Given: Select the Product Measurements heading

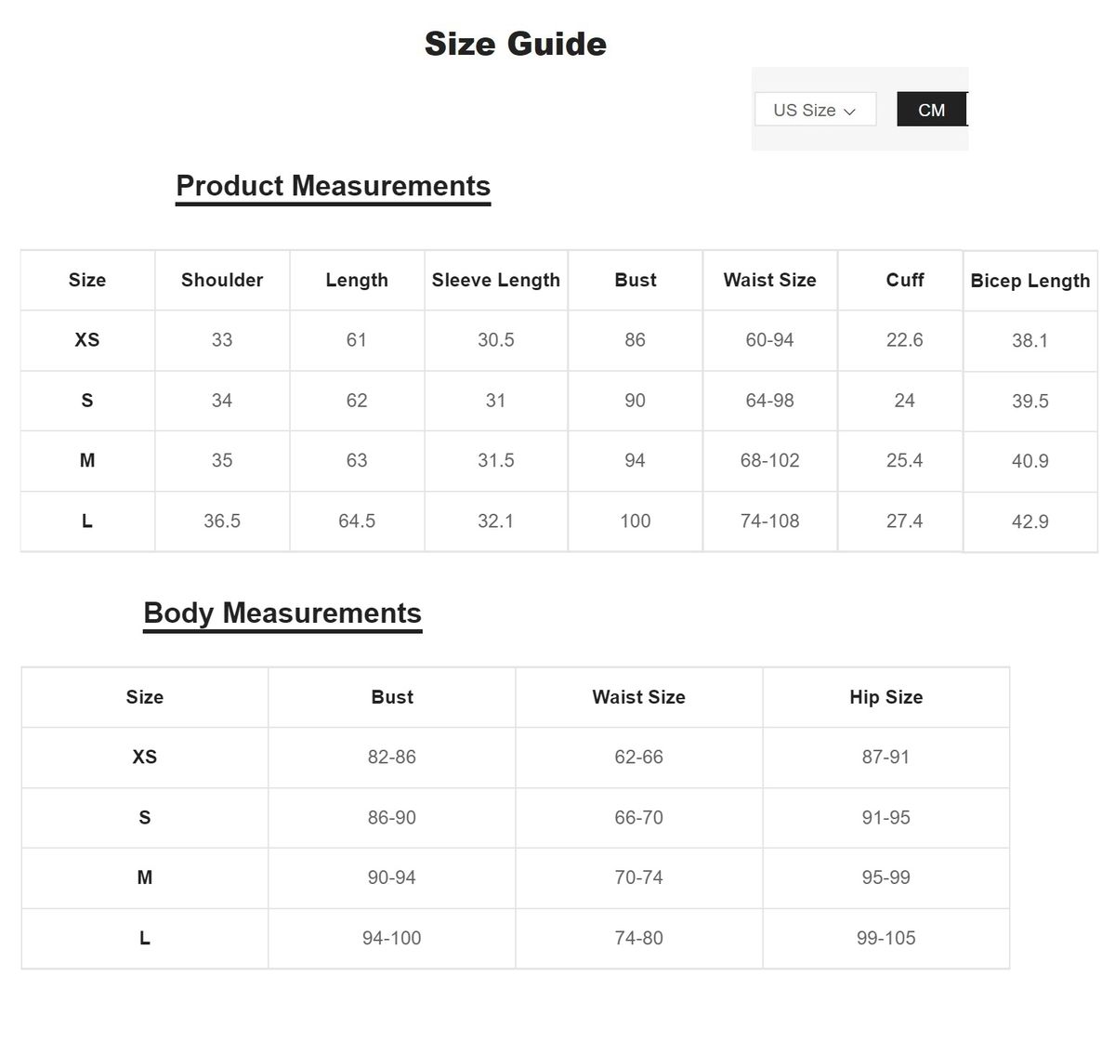Looking at the screenshot, I should pos(333,186).
